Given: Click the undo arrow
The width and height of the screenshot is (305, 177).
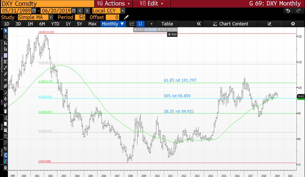Looking at the screenshot, I should 288,11.
